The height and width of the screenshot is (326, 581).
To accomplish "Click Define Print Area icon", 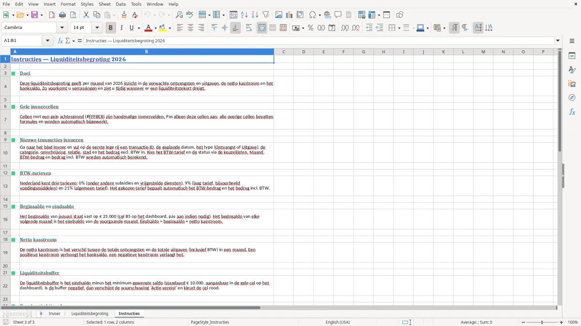I will (362, 15).
